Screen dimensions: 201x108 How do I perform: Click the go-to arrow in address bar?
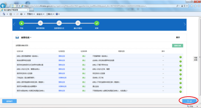coord(187,6)
